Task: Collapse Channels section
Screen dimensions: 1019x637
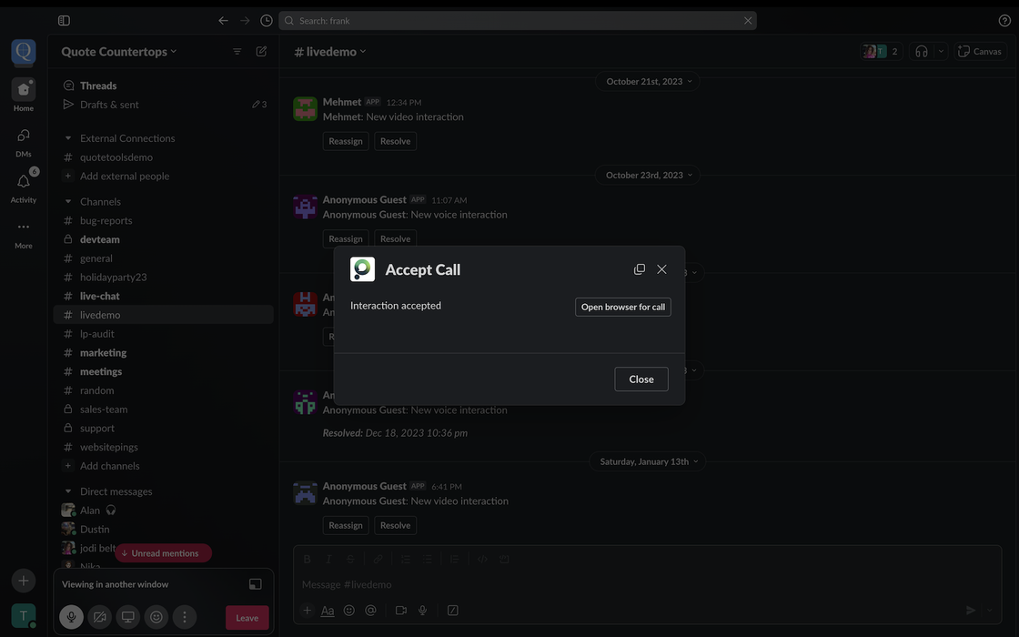Action: pyautogui.click(x=67, y=201)
